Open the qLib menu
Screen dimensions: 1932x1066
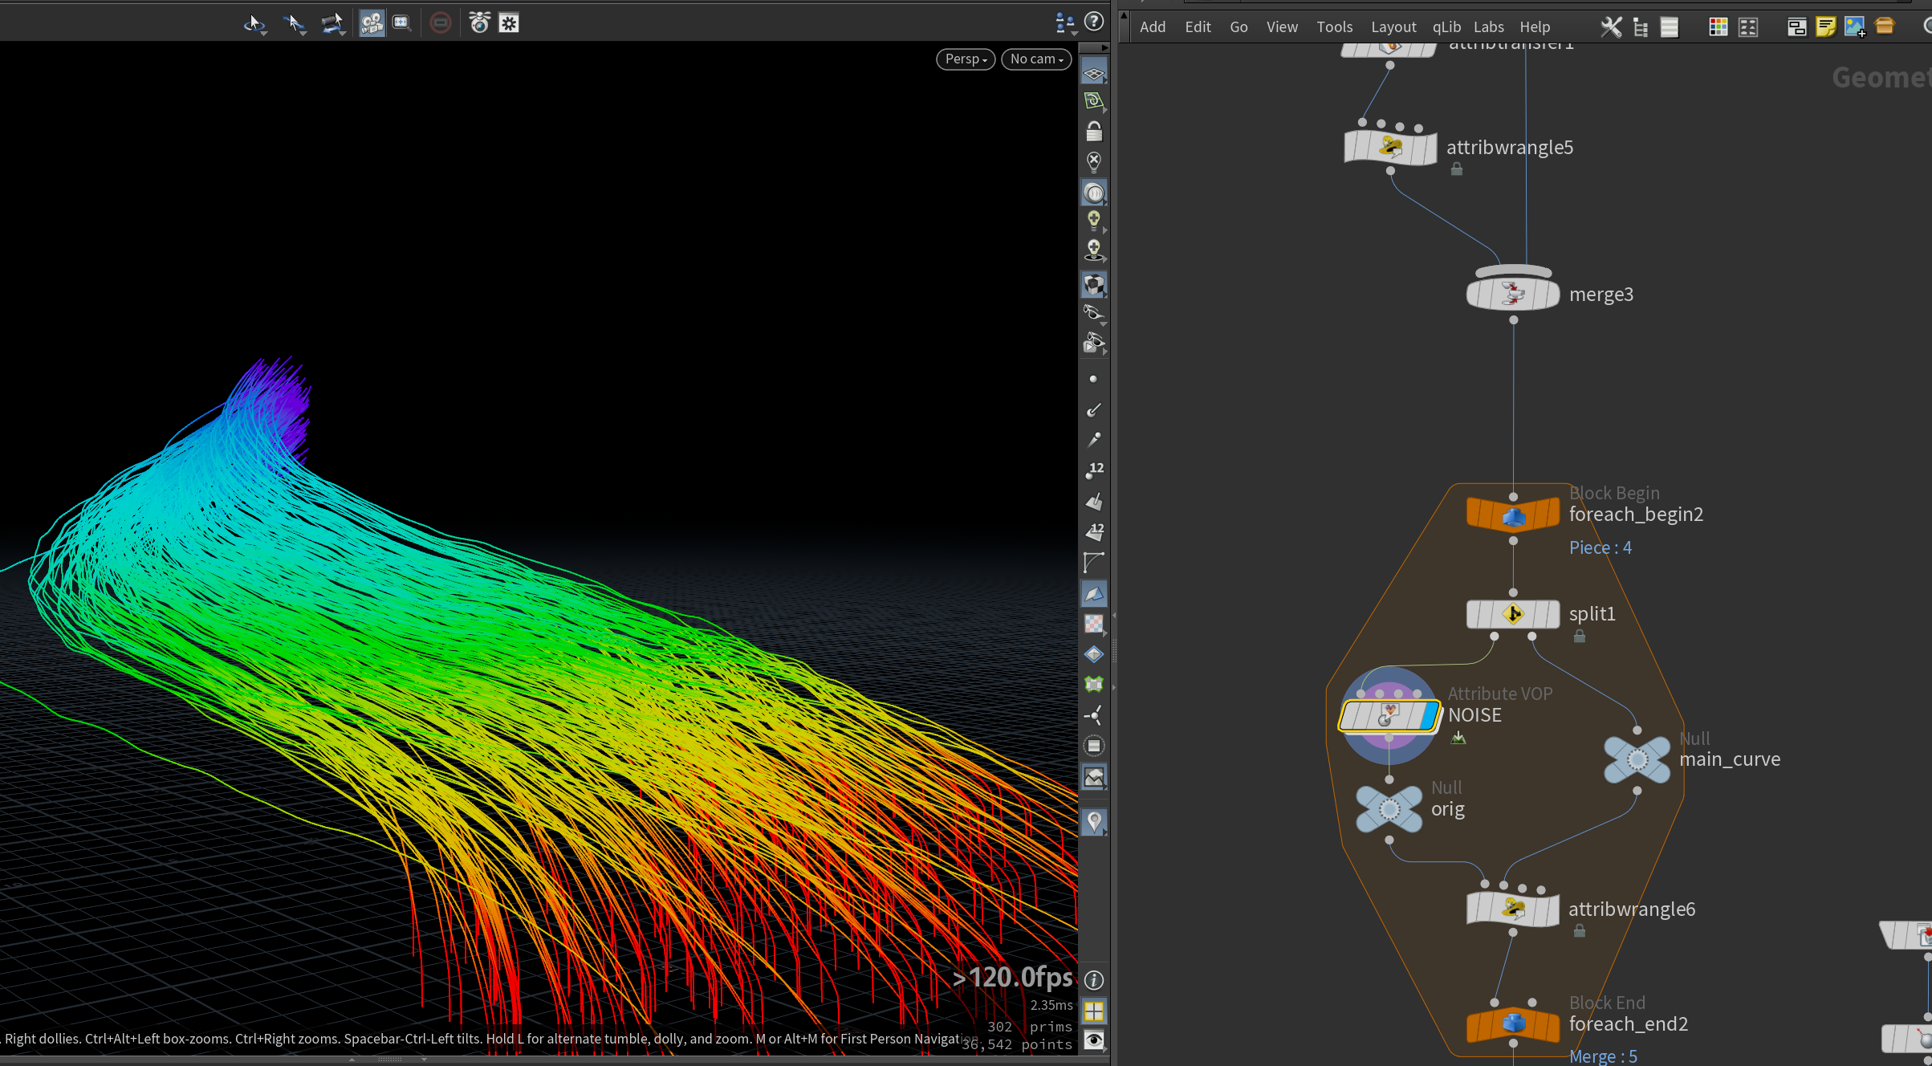[1446, 27]
